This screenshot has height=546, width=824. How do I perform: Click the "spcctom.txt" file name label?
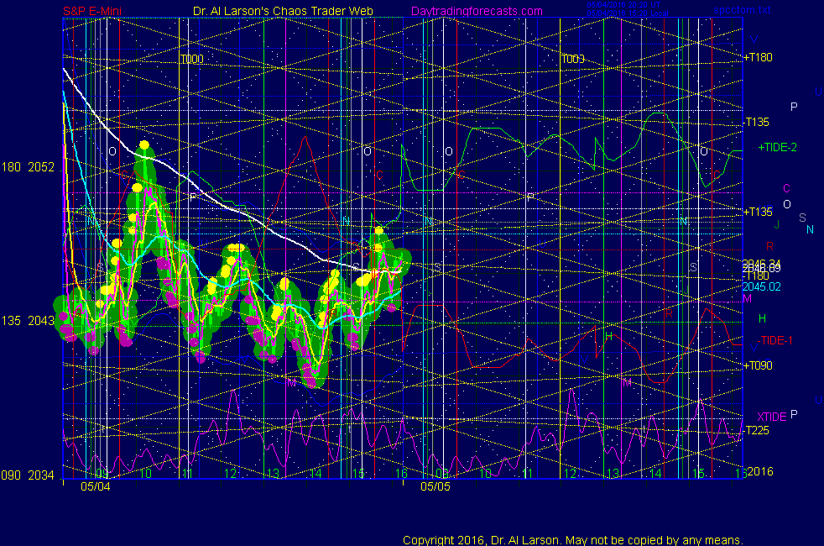click(x=742, y=10)
